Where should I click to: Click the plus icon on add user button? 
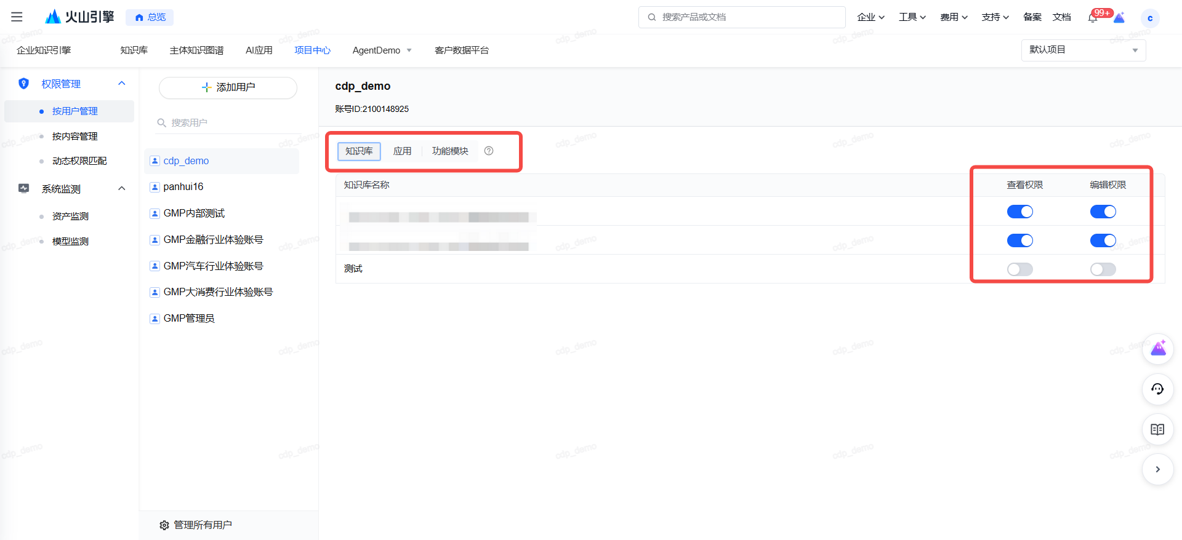206,87
